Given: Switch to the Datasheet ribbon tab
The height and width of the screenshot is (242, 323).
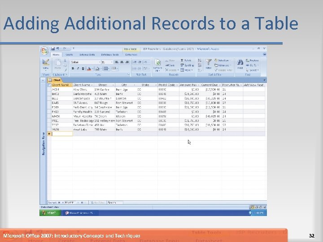Looking at the screenshot, I should 131,55.
